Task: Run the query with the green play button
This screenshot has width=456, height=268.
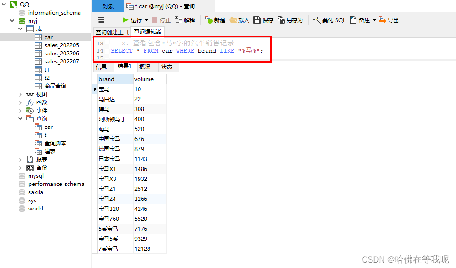Action: tap(132, 20)
